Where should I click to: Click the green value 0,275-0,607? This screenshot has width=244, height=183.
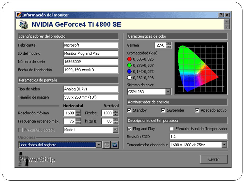click(143, 66)
